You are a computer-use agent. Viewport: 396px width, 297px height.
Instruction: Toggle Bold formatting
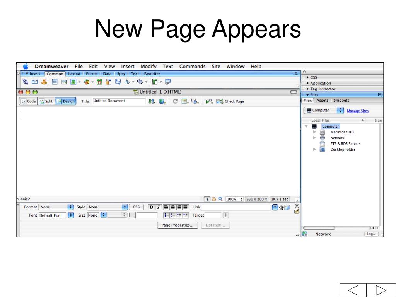click(x=151, y=207)
